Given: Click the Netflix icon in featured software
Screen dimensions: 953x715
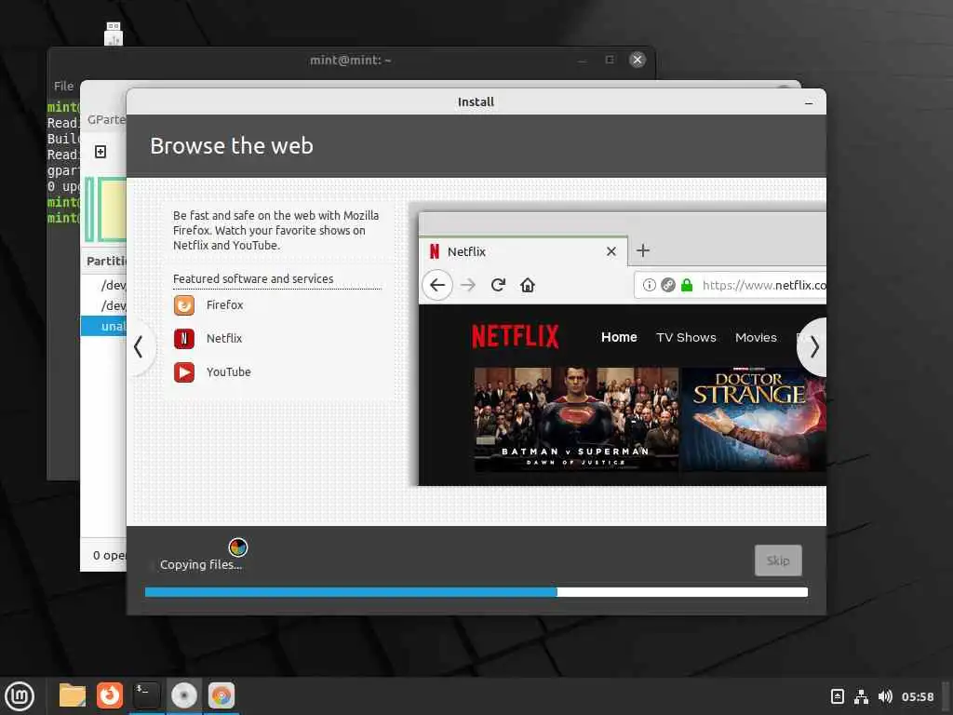Looking at the screenshot, I should [184, 339].
